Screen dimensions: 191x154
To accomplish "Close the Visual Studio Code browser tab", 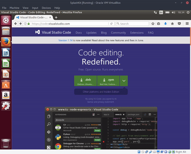I will point(50,17).
